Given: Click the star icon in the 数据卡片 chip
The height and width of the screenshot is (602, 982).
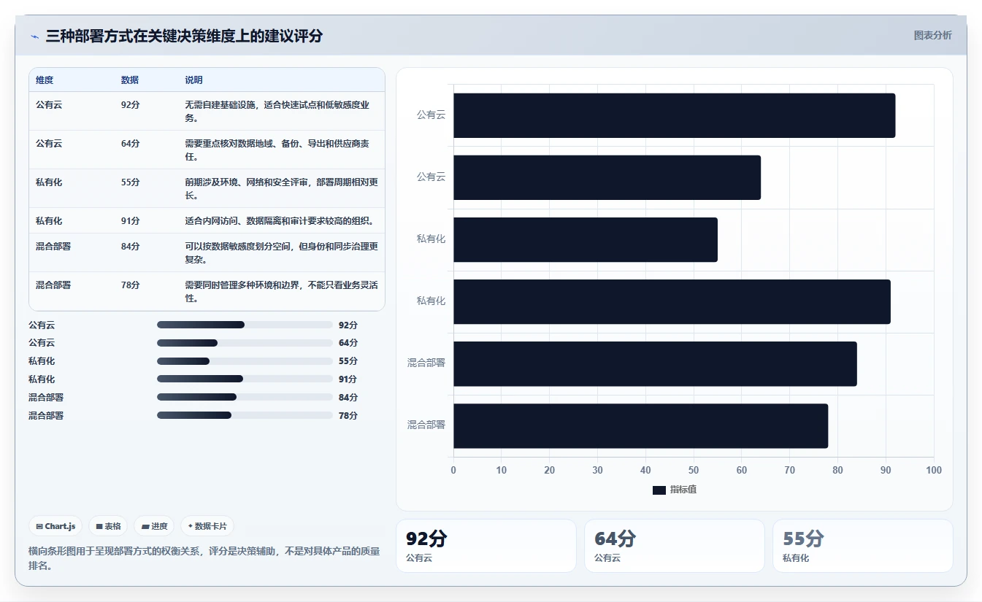Looking at the screenshot, I should pos(191,525).
